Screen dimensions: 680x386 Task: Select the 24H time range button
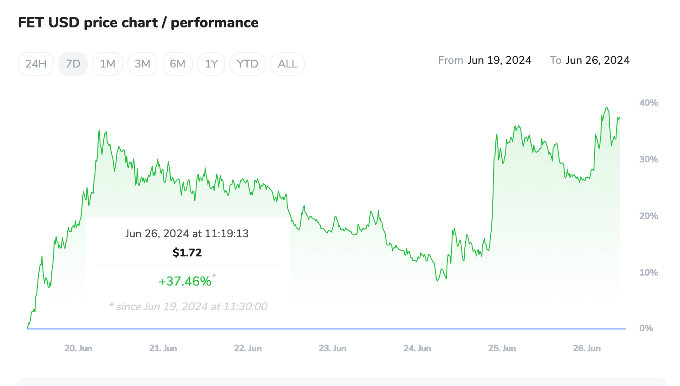coord(36,64)
